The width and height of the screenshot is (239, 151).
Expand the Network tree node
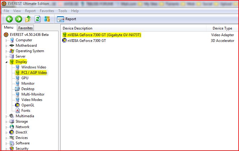coord(6,127)
